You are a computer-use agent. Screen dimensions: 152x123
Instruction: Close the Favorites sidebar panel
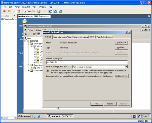coord(15,15)
